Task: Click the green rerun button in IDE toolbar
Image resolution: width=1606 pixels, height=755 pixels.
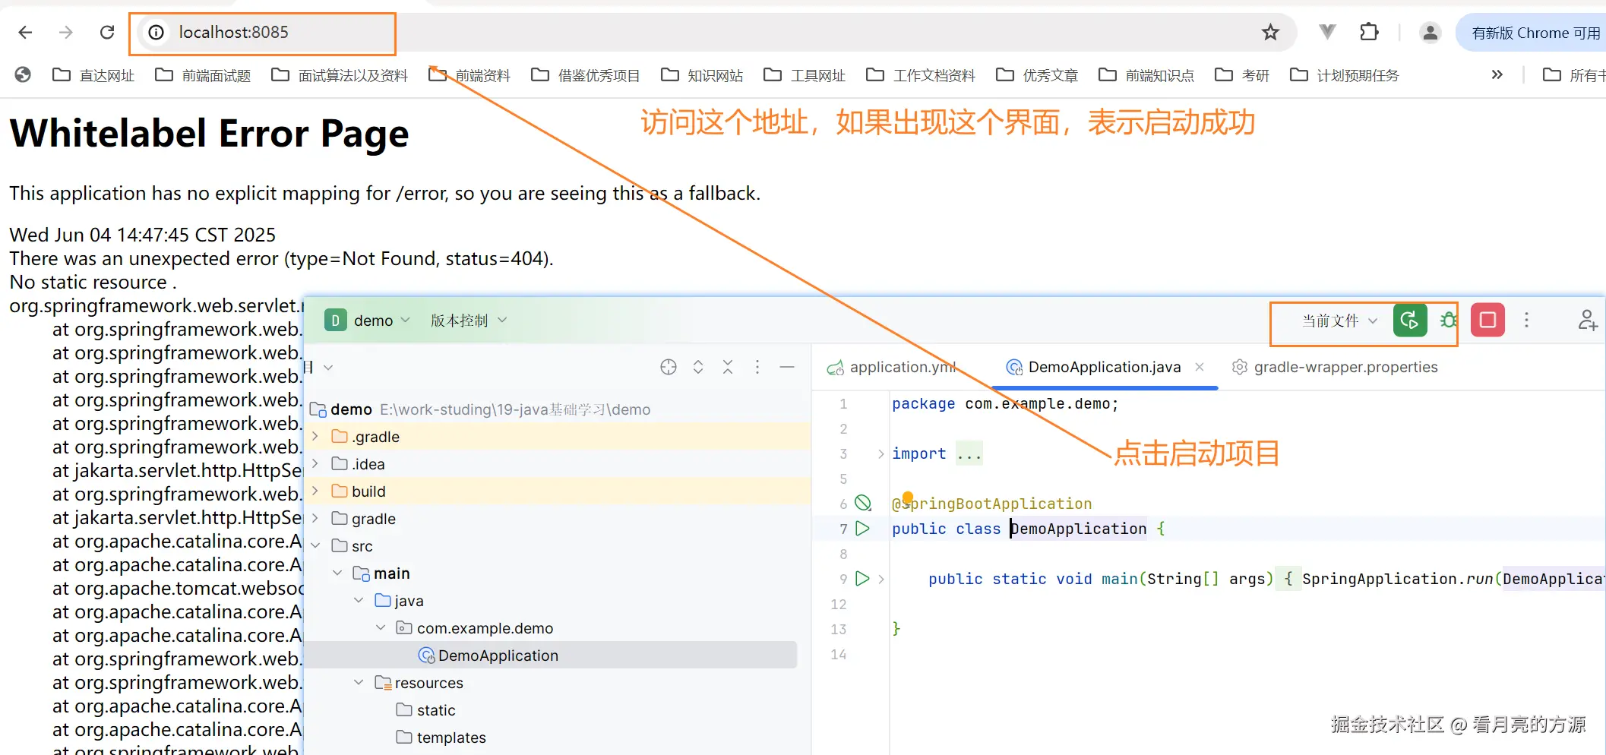Action: tap(1410, 320)
